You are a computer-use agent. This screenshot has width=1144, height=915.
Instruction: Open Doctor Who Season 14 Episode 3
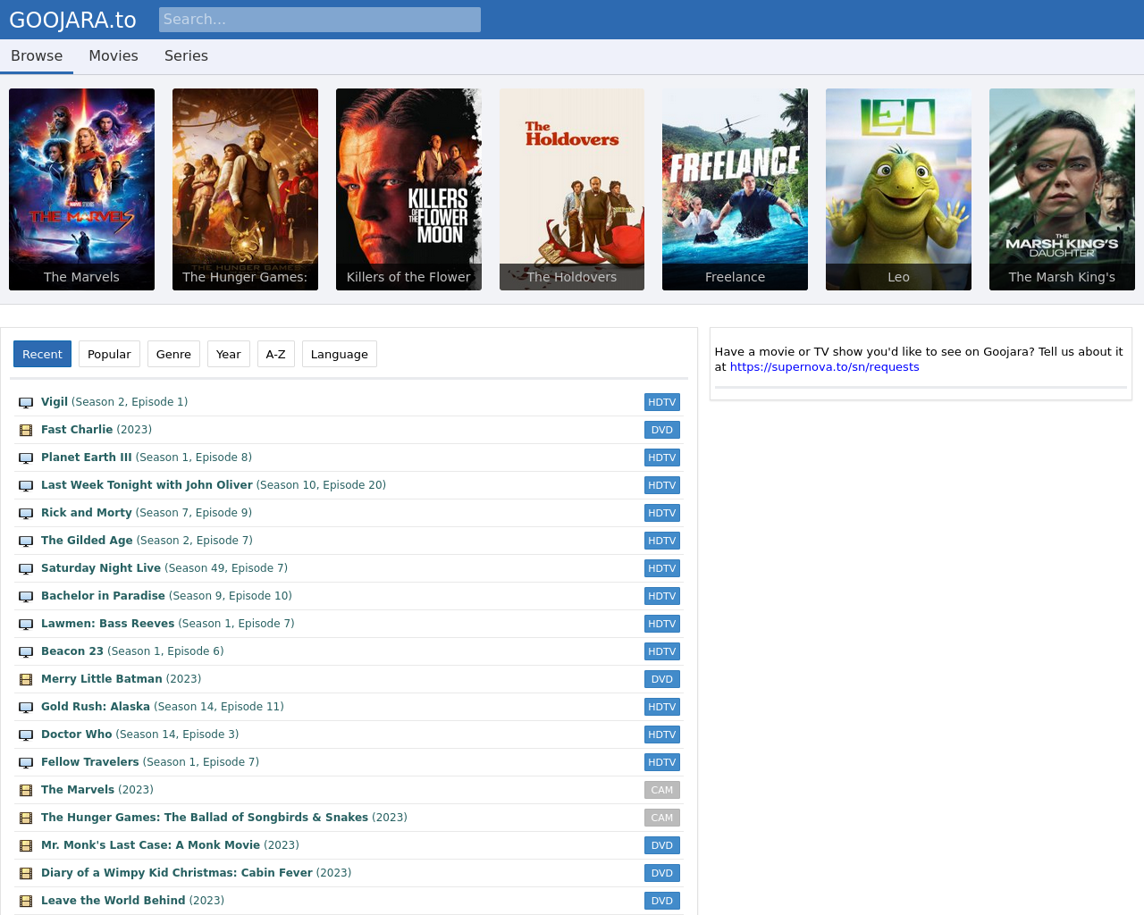[140, 735]
